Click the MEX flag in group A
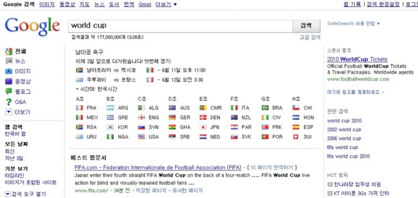 (x=79, y=118)
